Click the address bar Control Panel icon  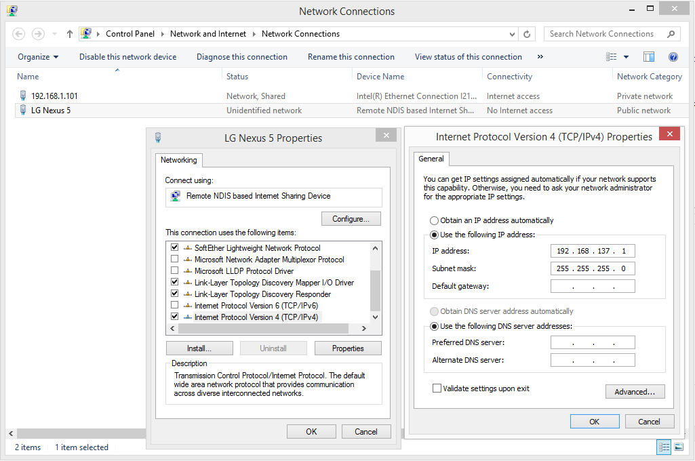pyautogui.click(x=86, y=34)
